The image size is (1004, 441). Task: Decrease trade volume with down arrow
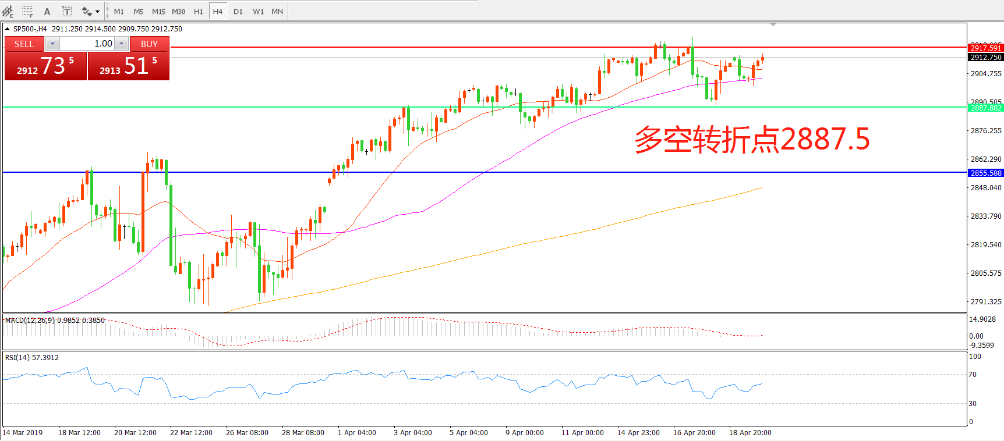tap(52, 44)
